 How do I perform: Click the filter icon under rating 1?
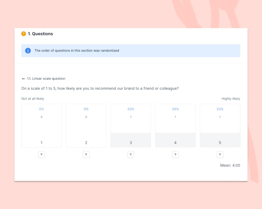(x=41, y=155)
